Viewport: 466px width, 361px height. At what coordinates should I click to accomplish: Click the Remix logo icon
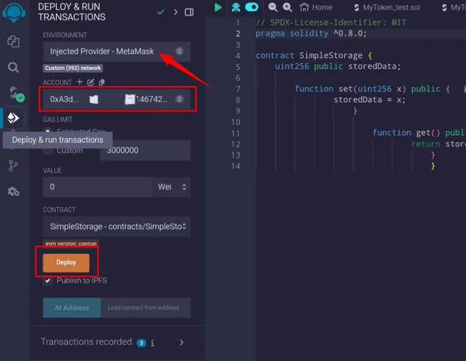click(x=14, y=12)
